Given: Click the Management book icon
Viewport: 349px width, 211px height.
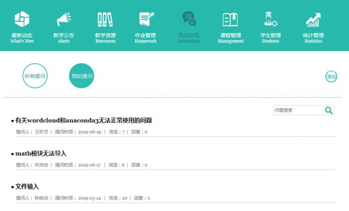Looking at the screenshot, I should 231,18.
